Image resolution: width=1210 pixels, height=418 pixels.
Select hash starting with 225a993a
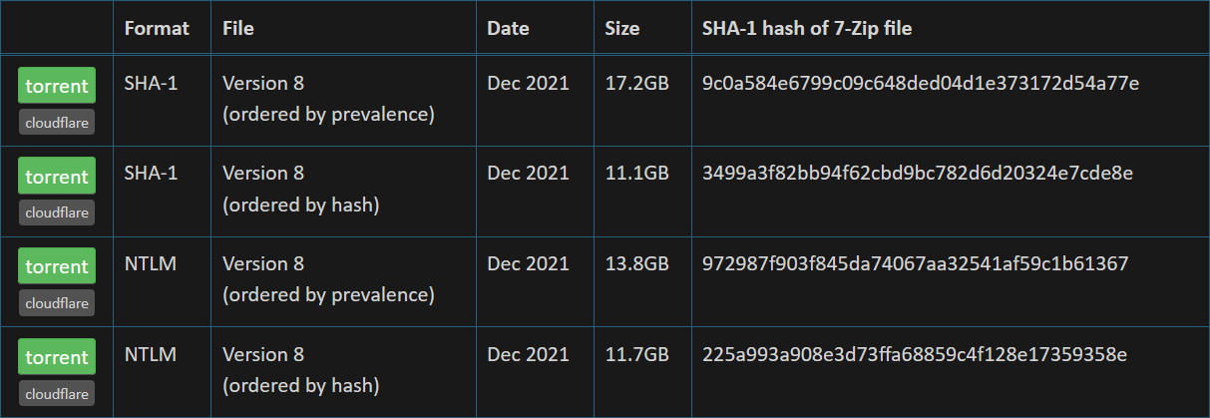click(x=915, y=354)
